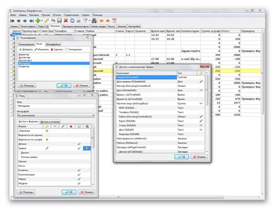Open the dropdown arrow beside green plus
The height and width of the screenshot is (209, 274).
click(42, 21)
